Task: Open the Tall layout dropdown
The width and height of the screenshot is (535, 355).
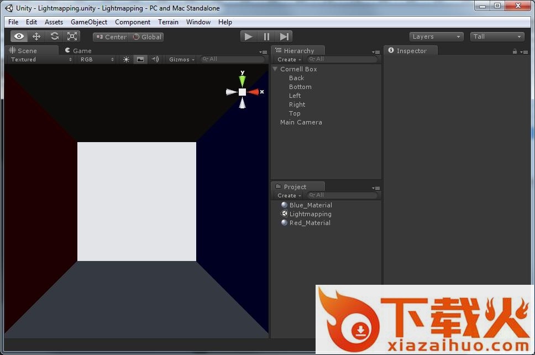Action: (497, 36)
